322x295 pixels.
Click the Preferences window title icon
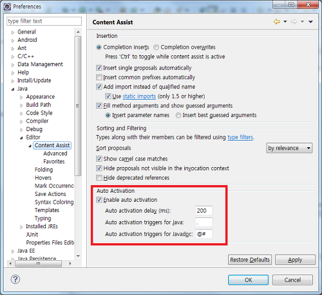click(x=7, y=6)
